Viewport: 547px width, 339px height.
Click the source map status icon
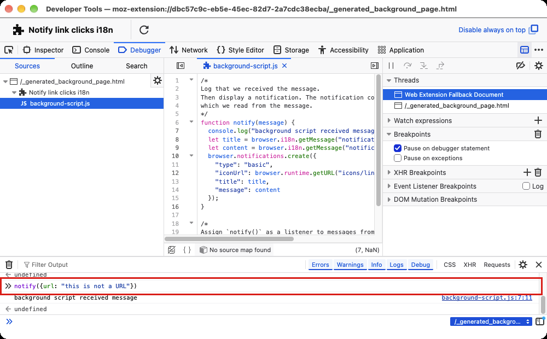[x=203, y=250]
